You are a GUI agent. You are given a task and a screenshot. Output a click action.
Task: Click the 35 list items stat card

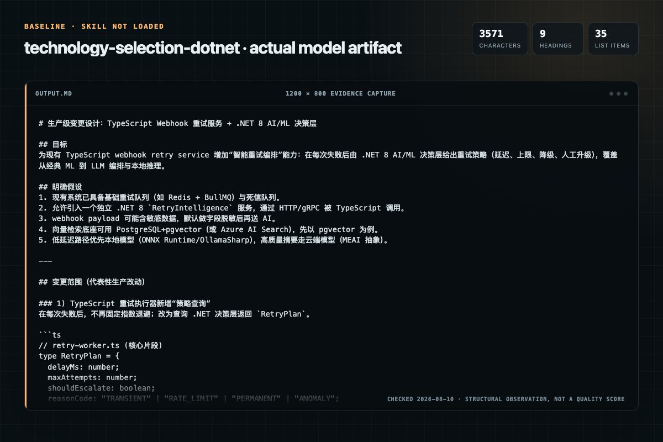click(613, 39)
